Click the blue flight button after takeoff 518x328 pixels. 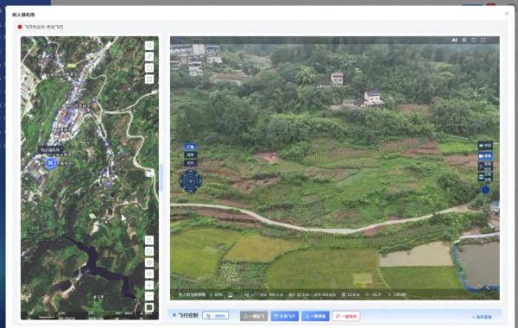(x=284, y=316)
